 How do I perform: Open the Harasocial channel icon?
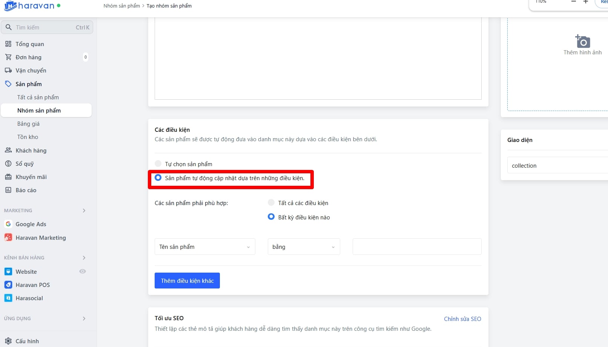[8, 298]
